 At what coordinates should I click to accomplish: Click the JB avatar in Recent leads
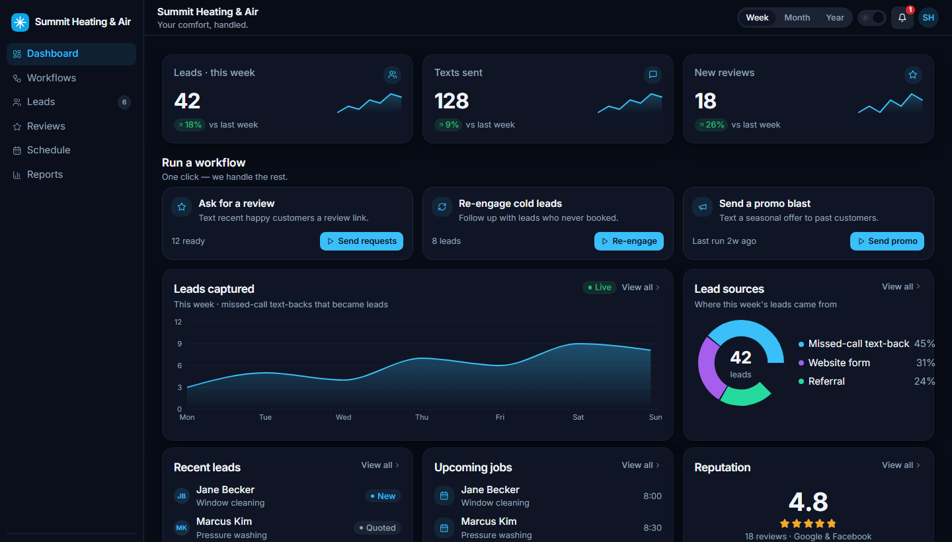coord(182,496)
